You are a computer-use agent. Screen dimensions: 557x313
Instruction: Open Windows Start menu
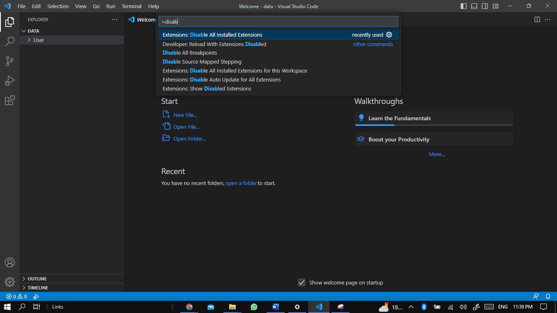click(7, 307)
